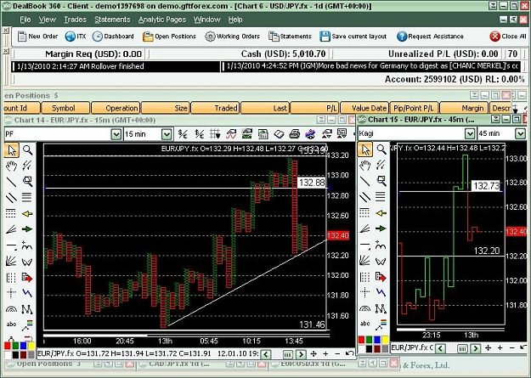
Task: Pick the blue color swatch in Chart 14
Action: pos(23,346)
